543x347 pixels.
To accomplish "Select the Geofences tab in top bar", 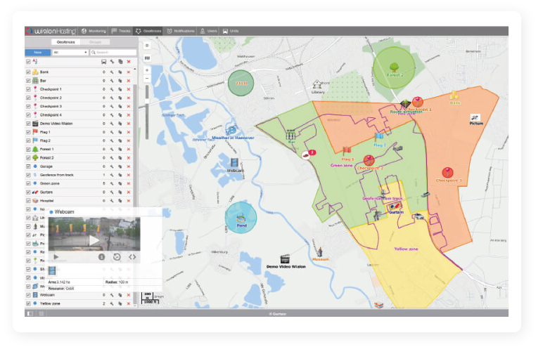I will click(148, 31).
